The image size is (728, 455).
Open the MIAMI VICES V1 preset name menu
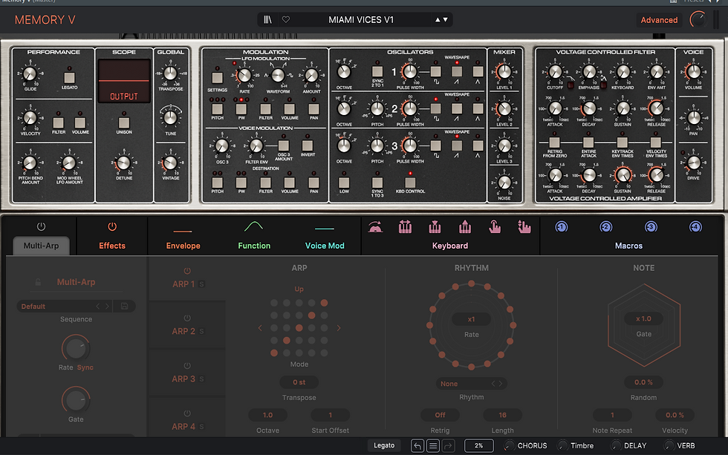pos(361,19)
